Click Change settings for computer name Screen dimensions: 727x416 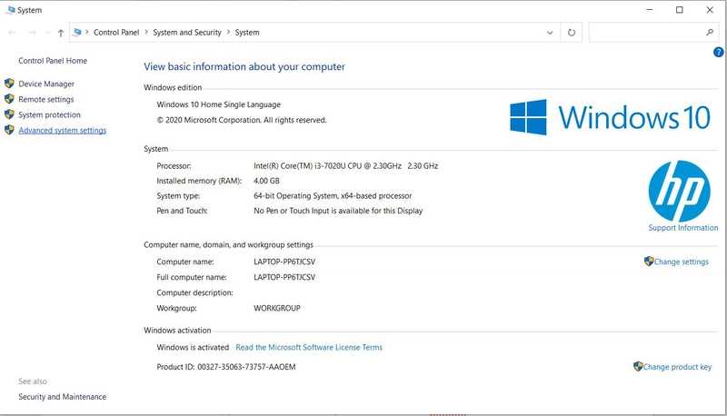click(x=681, y=262)
